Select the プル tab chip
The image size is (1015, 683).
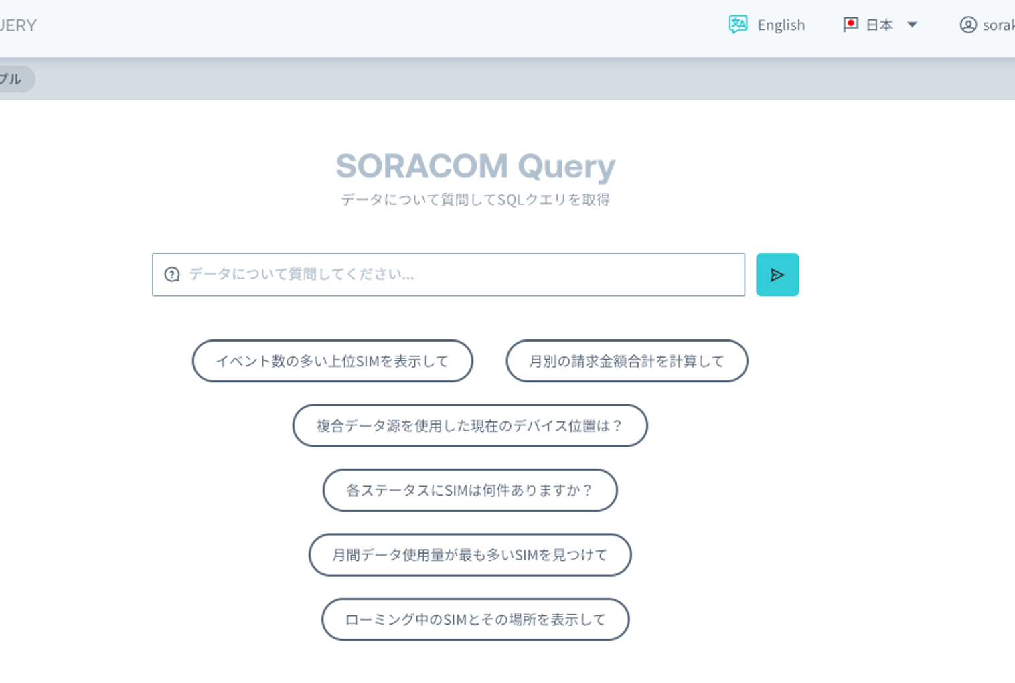tap(12, 79)
